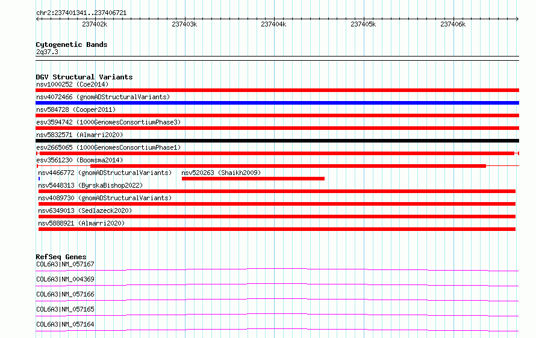The height and width of the screenshot is (338, 536).
Task: Click the nsv6349013 (Sedlazeck2020) label
Action: (85, 210)
